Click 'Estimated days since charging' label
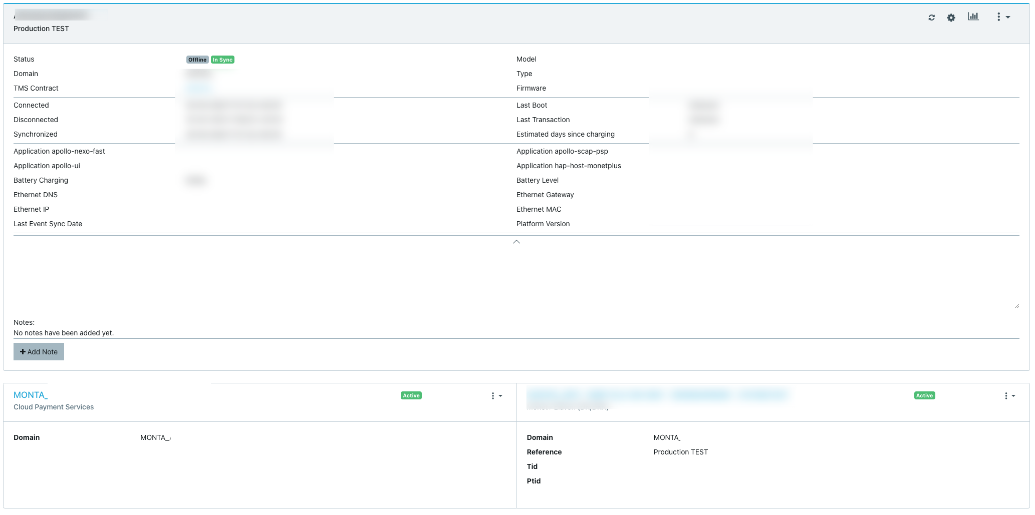 pyautogui.click(x=566, y=134)
